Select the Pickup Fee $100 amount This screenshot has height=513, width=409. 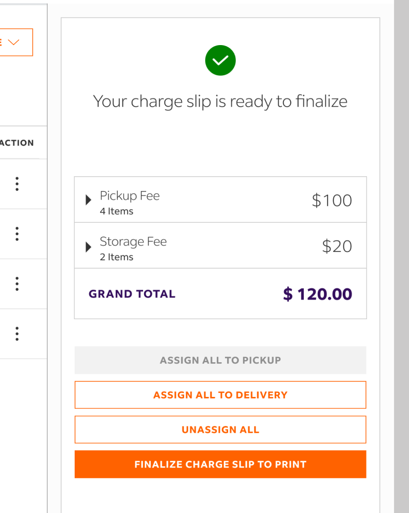coord(332,201)
